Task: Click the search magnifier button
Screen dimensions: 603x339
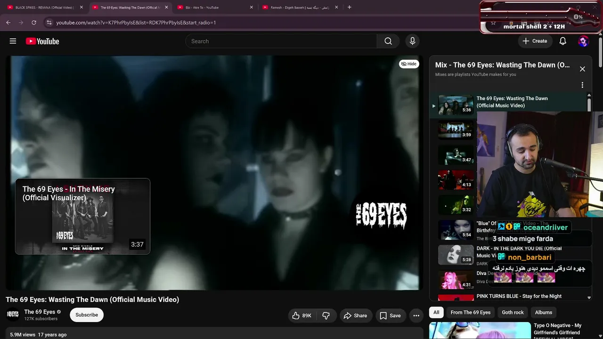Action: [x=388, y=41]
